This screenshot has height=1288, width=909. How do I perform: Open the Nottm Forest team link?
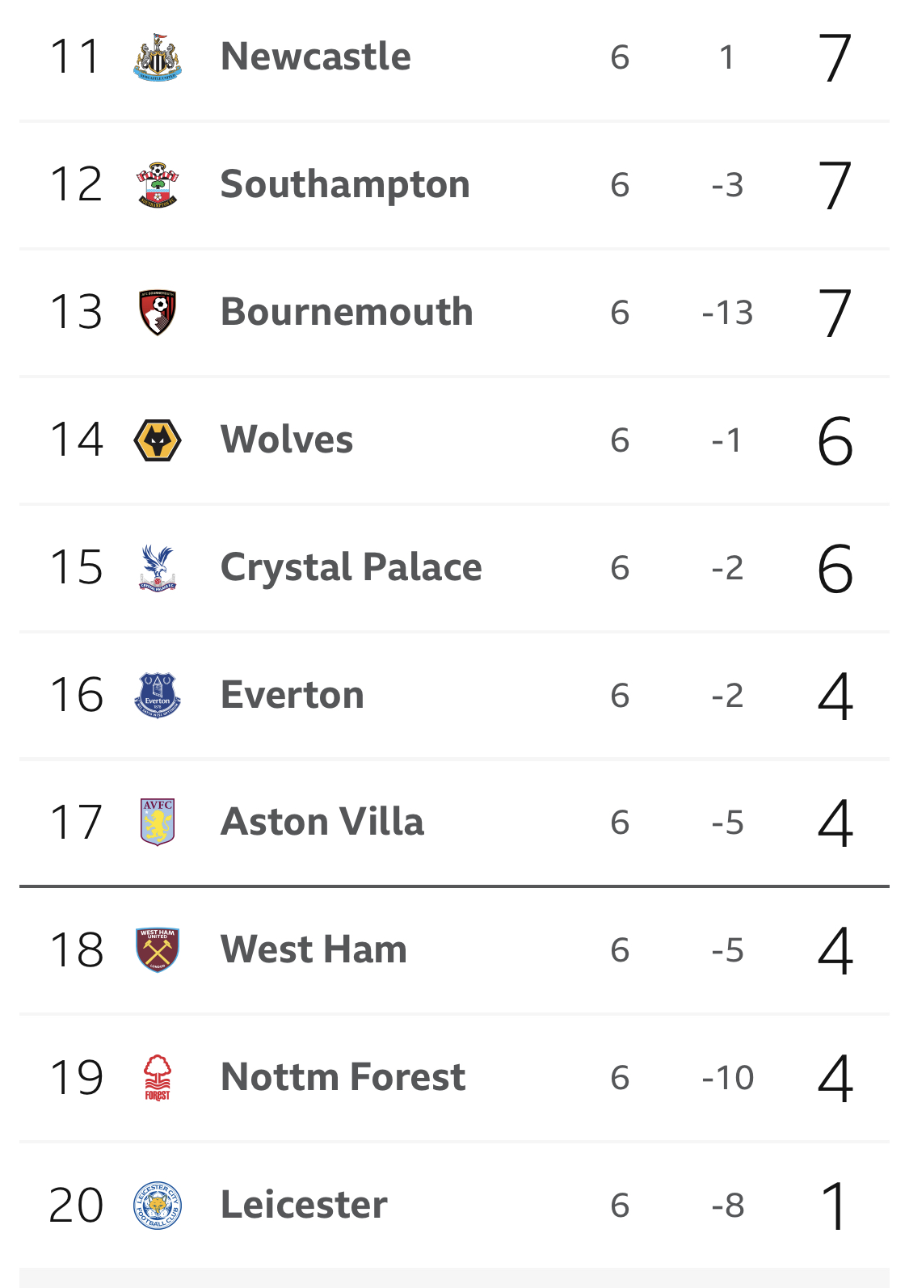(343, 1077)
